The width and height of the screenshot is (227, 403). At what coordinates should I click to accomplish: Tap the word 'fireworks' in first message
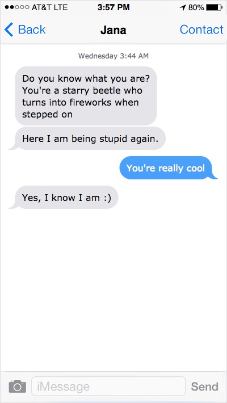[x=91, y=102]
